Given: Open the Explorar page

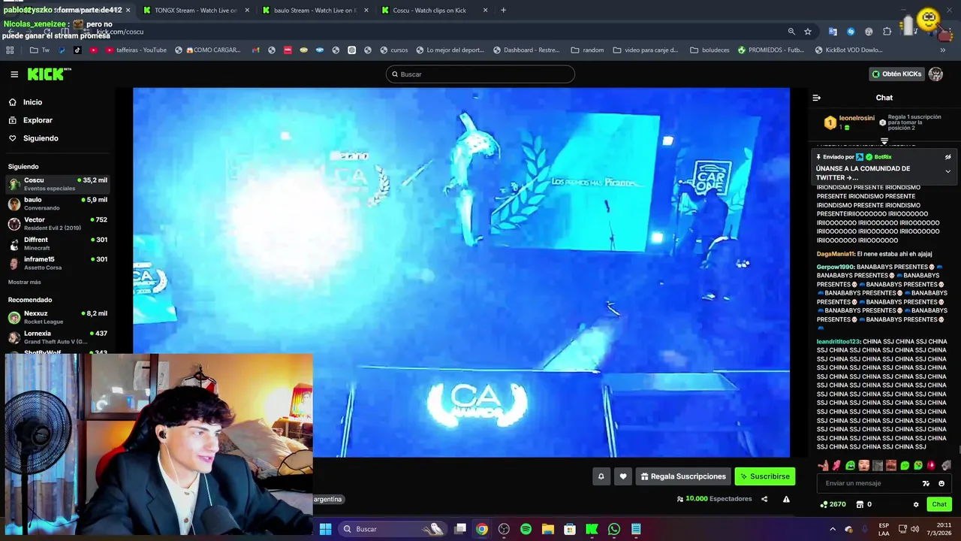Looking at the screenshot, I should [38, 120].
